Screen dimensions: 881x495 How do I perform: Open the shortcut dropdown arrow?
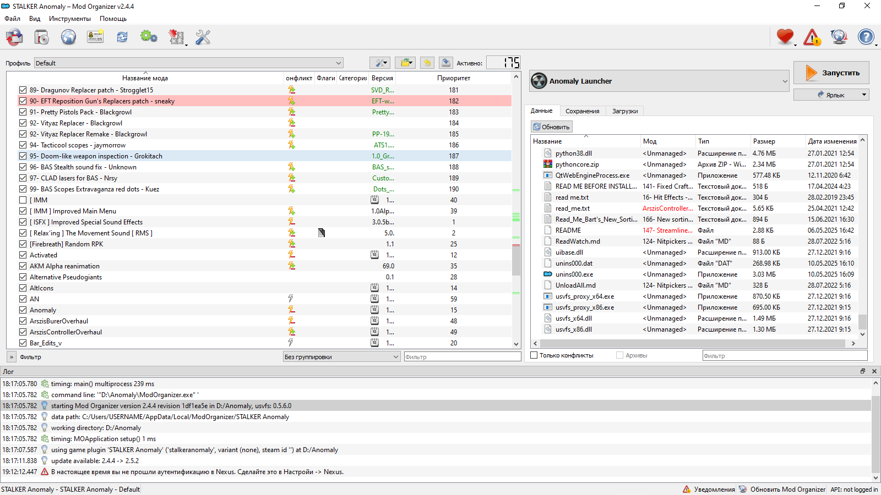pyautogui.click(x=863, y=95)
